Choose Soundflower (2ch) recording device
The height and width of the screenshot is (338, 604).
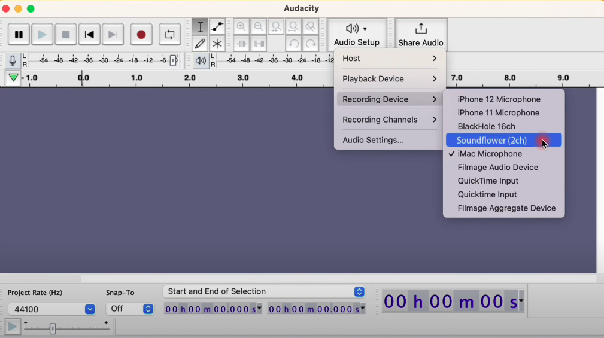(491, 141)
